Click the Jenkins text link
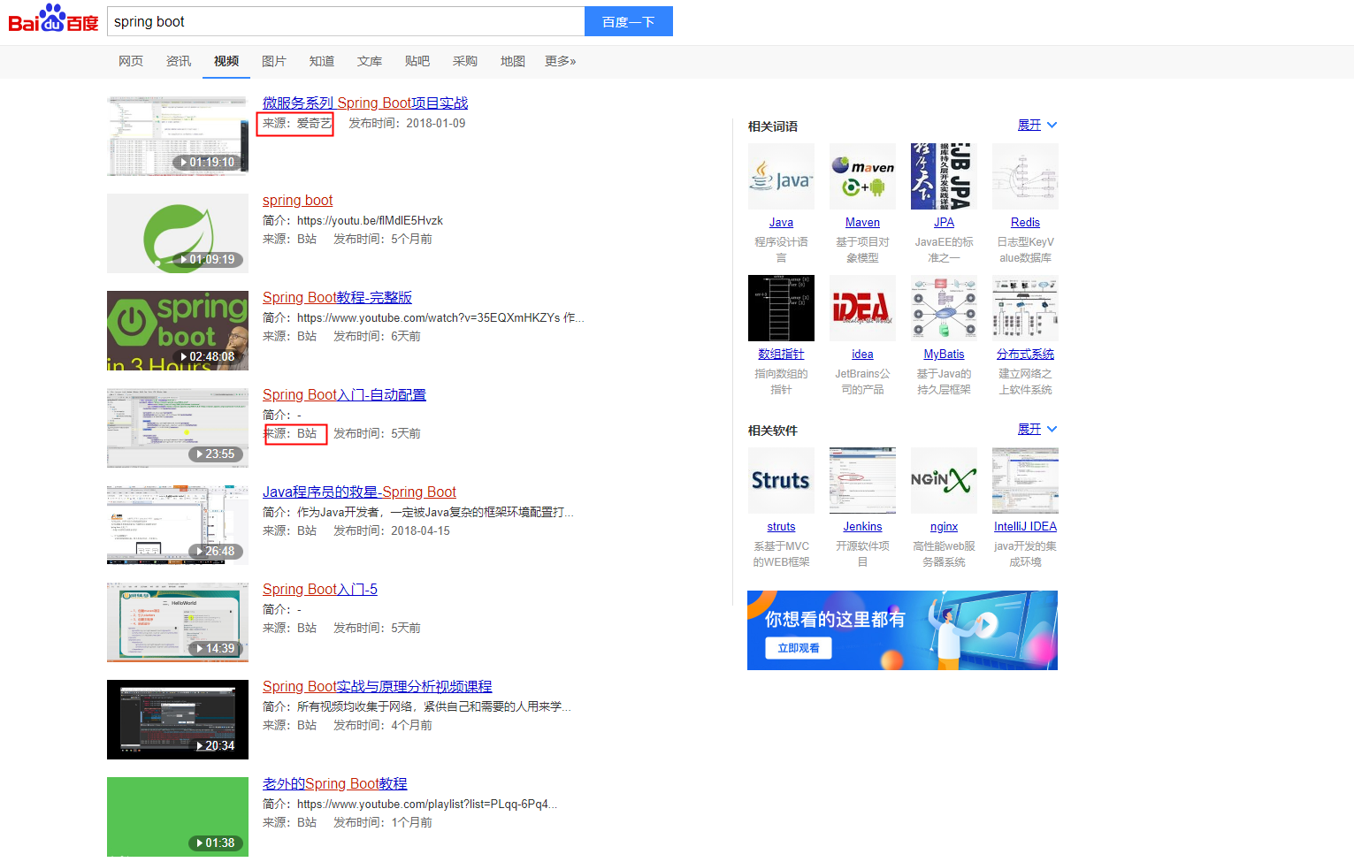The image size is (1354, 862). tap(862, 527)
